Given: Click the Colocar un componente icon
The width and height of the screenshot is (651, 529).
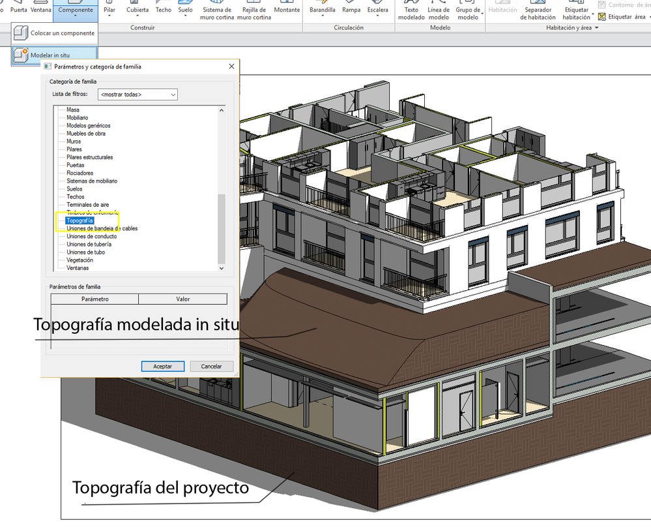Looking at the screenshot, I should click(x=21, y=33).
